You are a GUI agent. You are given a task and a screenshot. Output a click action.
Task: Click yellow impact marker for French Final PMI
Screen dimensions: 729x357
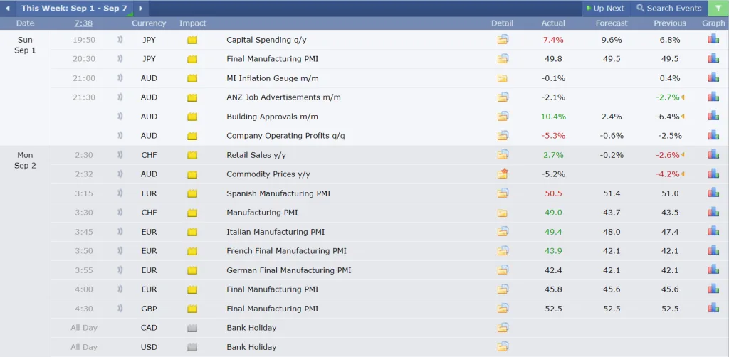[192, 251]
